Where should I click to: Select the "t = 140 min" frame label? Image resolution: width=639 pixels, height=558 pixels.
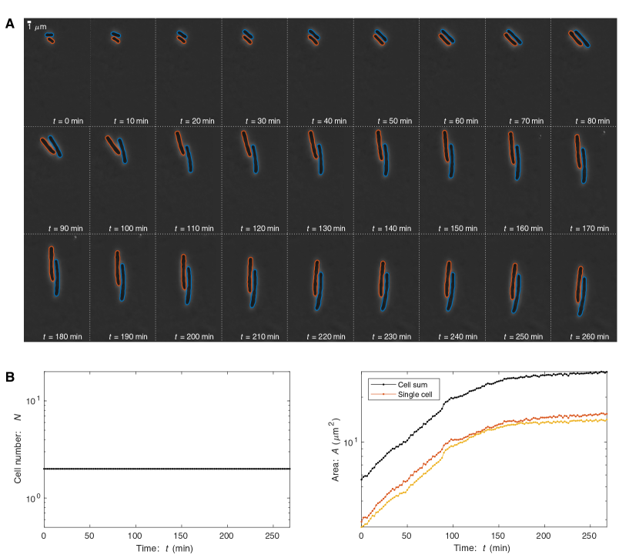click(391, 229)
